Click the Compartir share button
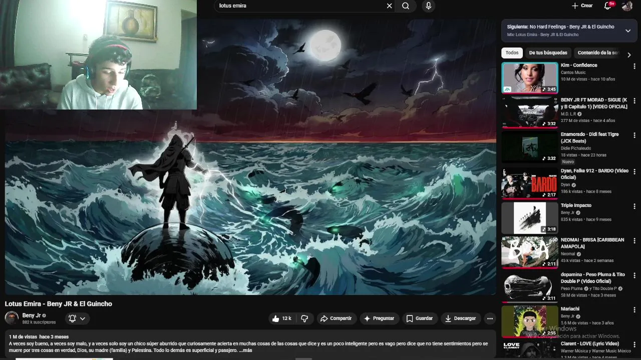Viewport: 641px width, 360px height. [336, 318]
